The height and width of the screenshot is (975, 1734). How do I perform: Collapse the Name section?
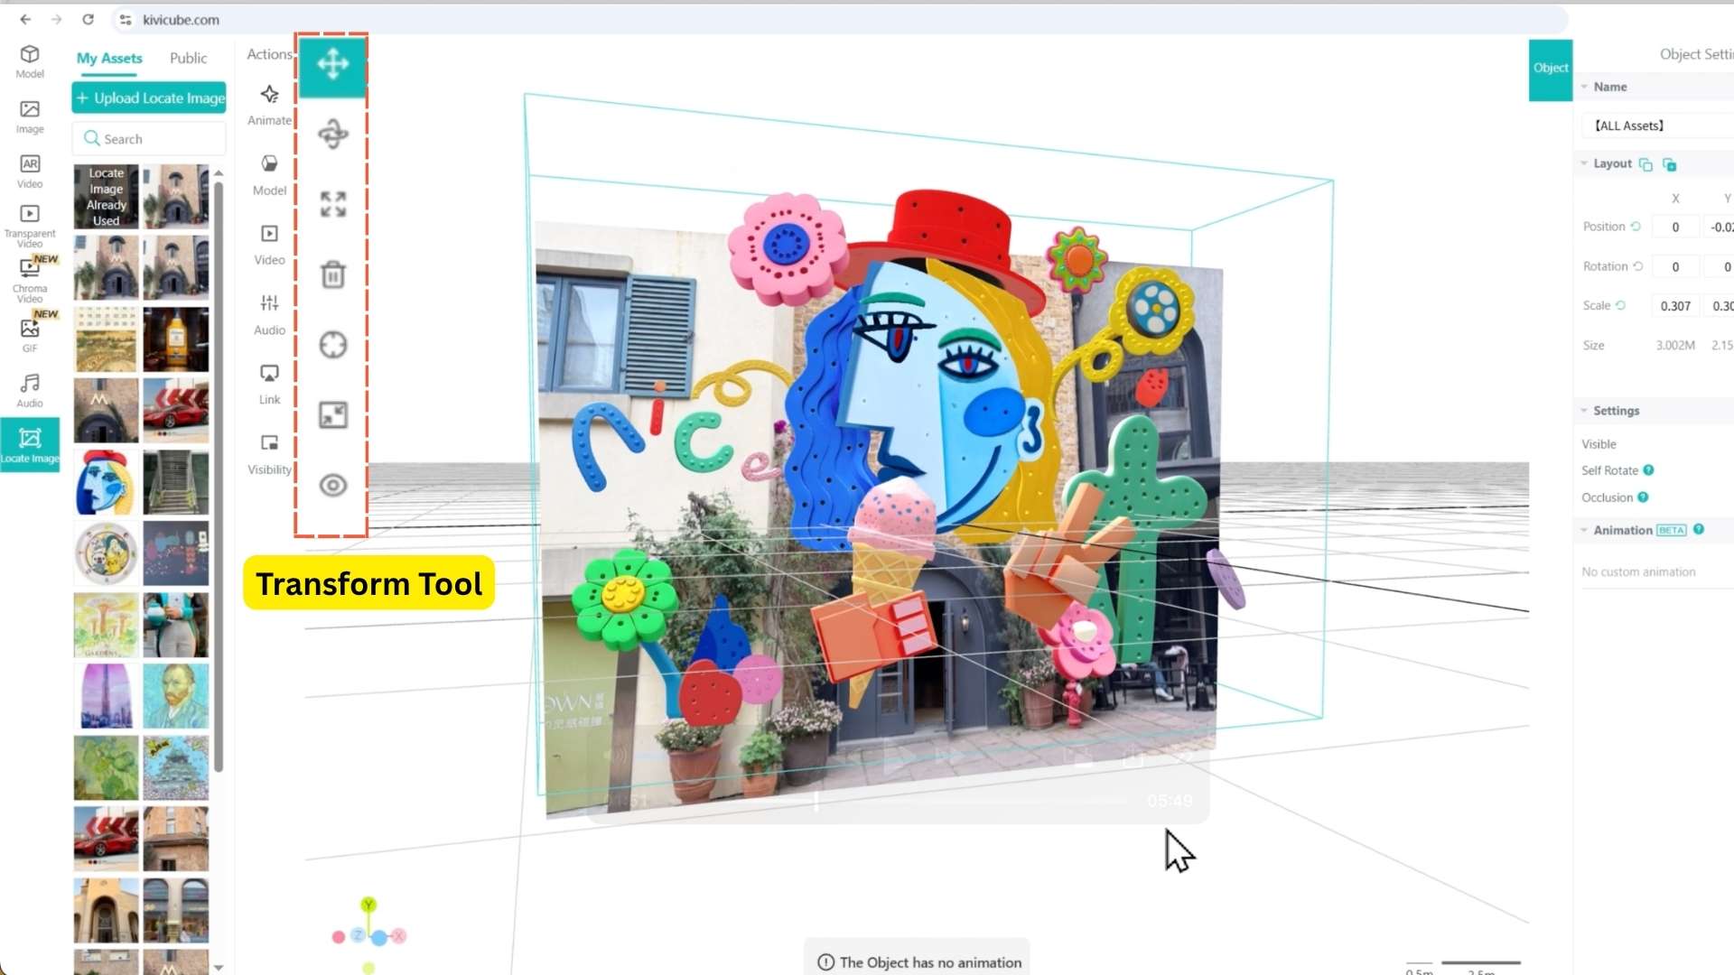(x=1584, y=87)
